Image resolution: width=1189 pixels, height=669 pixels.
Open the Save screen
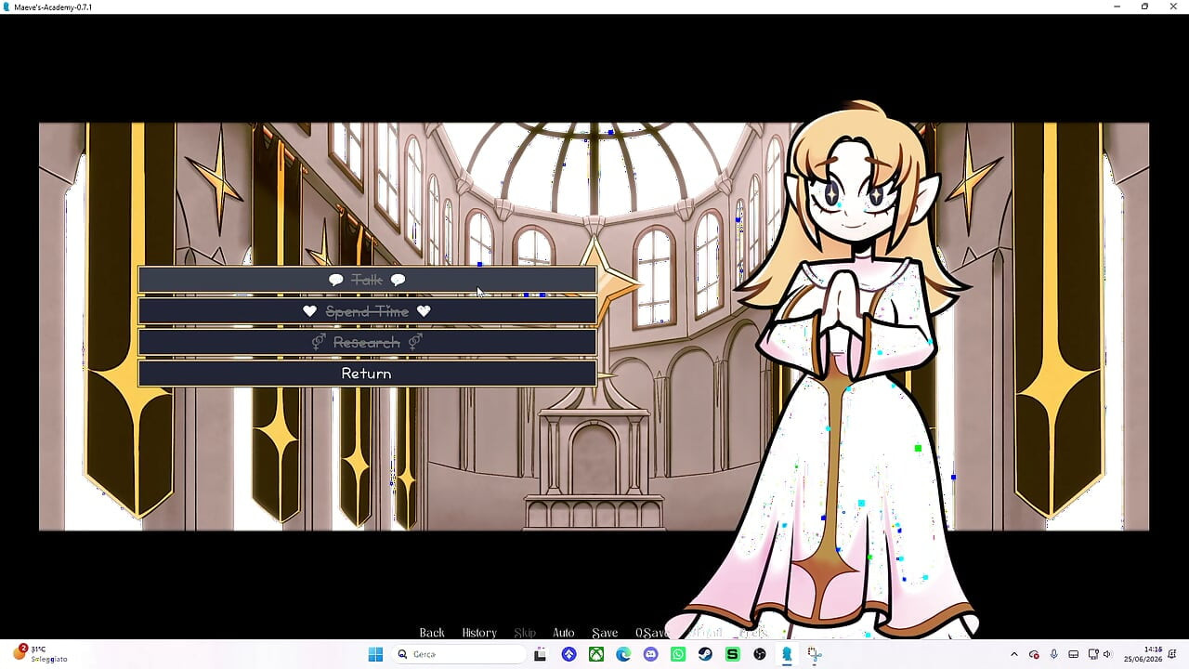(x=605, y=633)
